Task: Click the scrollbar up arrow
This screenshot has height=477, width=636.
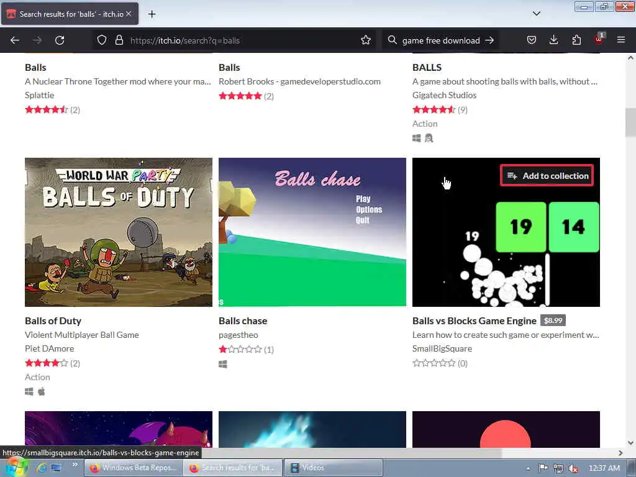Action: point(630,58)
